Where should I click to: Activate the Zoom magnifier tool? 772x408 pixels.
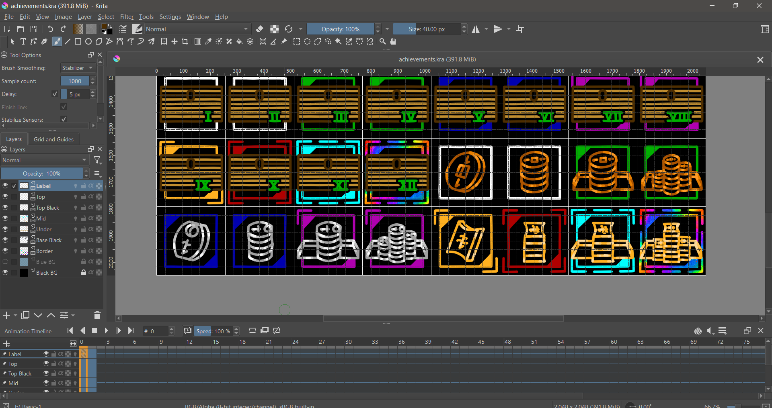[x=382, y=41]
